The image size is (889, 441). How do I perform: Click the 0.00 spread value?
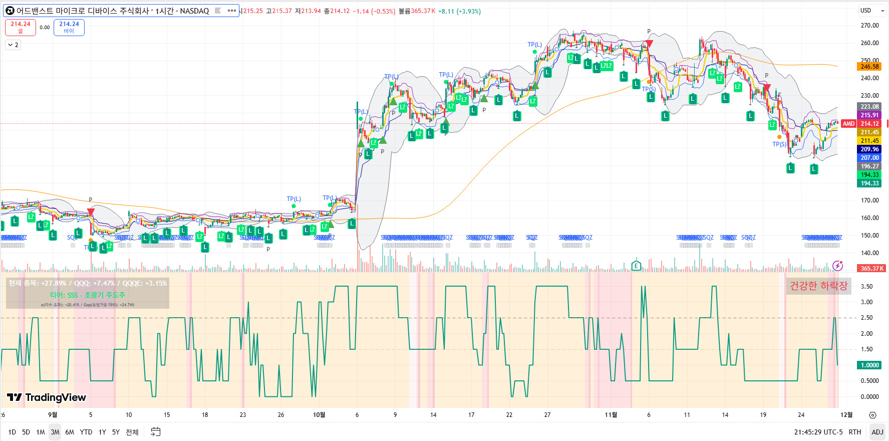pos(45,28)
